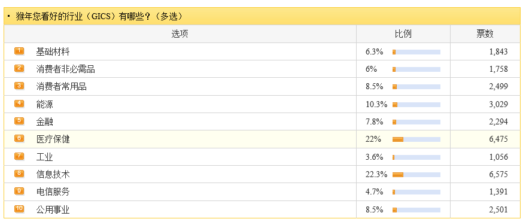Select the number 3 badge icon
The height and width of the screenshot is (222, 526).
click(x=19, y=86)
